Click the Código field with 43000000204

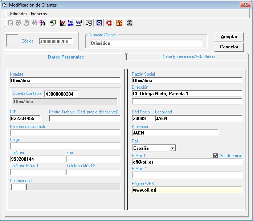tap(56, 42)
